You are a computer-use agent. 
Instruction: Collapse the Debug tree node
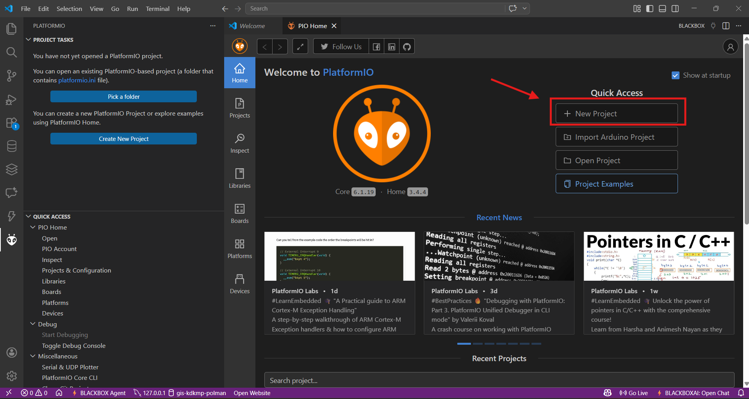click(x=33, y=324)
